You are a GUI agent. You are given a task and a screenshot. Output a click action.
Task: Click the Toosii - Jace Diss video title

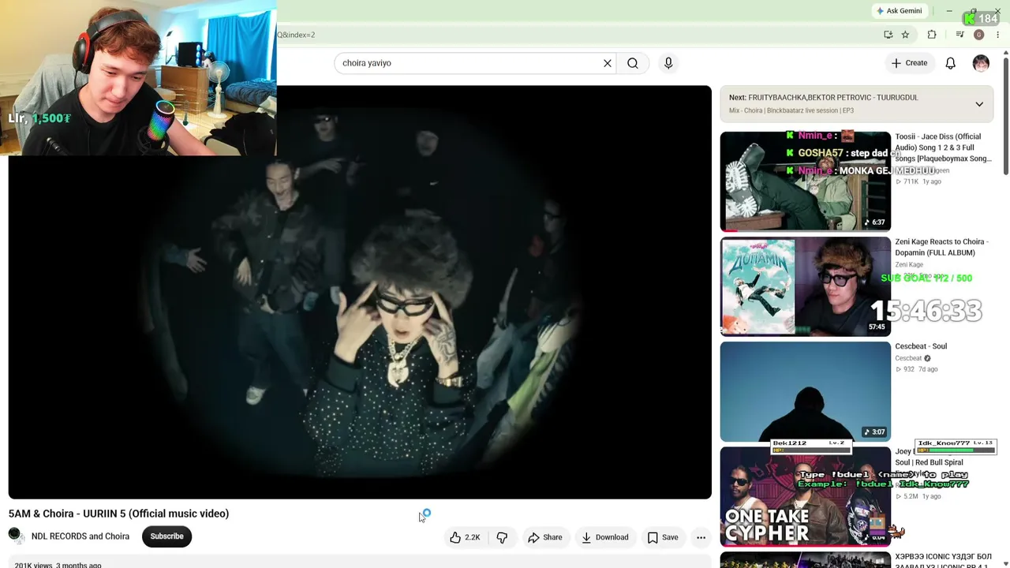tap(943, 148)
